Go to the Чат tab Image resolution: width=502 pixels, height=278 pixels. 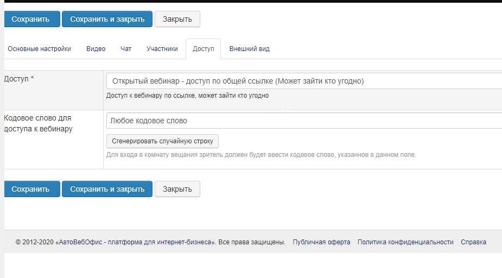click(x=126, y=49)
